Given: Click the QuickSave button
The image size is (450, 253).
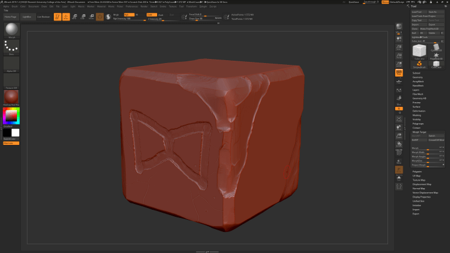Looking at the screenshot, I should pos(354,2).
